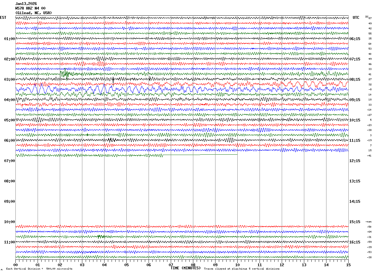Click minute tick label 10 on x-axis
This screenshot has height=273, width=373.
[237, 265]
